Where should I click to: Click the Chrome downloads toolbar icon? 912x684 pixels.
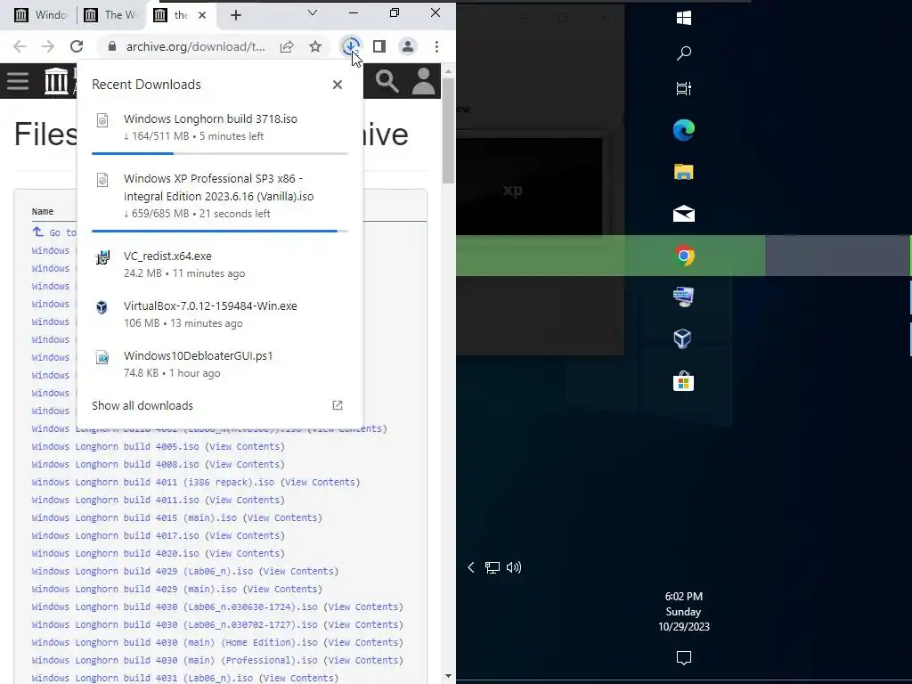[350, 46]
